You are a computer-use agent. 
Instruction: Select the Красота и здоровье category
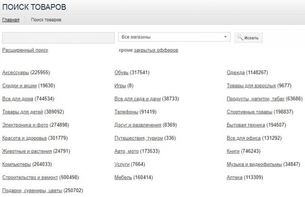(24, 138)
